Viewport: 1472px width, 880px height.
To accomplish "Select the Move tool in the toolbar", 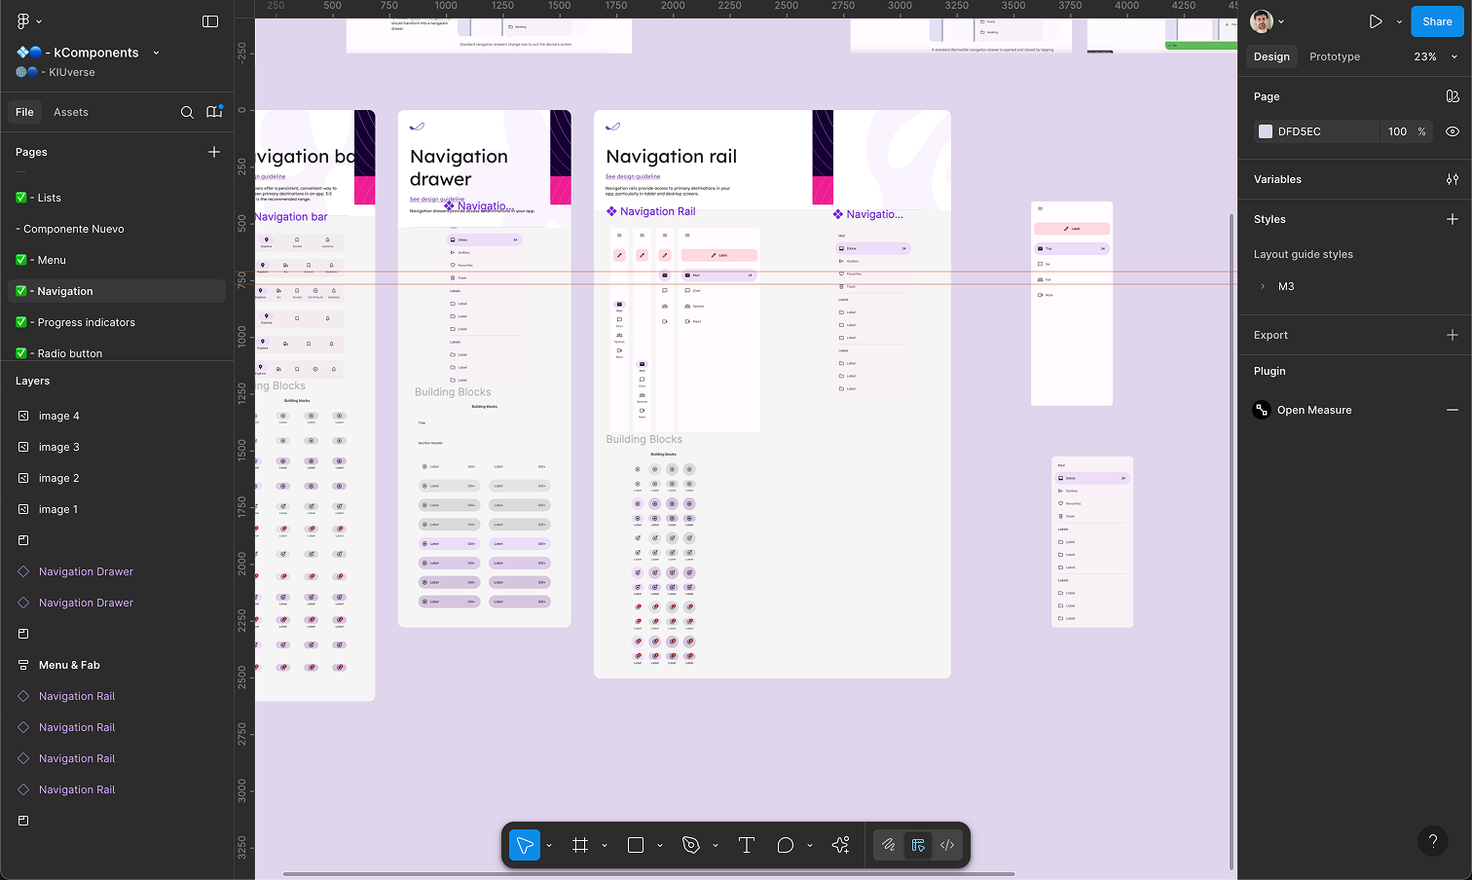I will coord(525,845).
